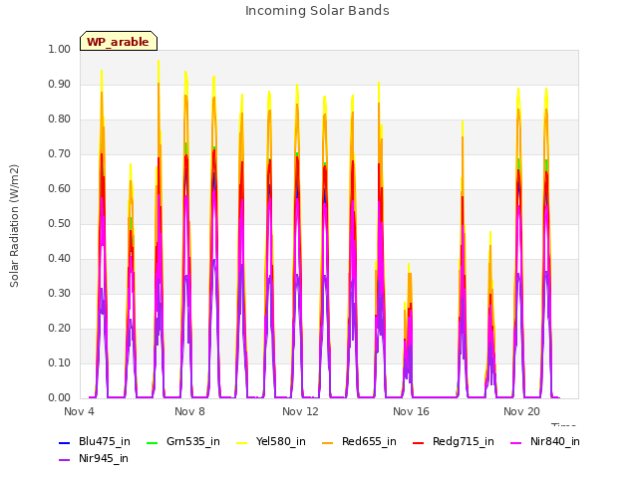Click the 0.40 y-axis tick label
638x478 pixels.
tap(60, 259)
